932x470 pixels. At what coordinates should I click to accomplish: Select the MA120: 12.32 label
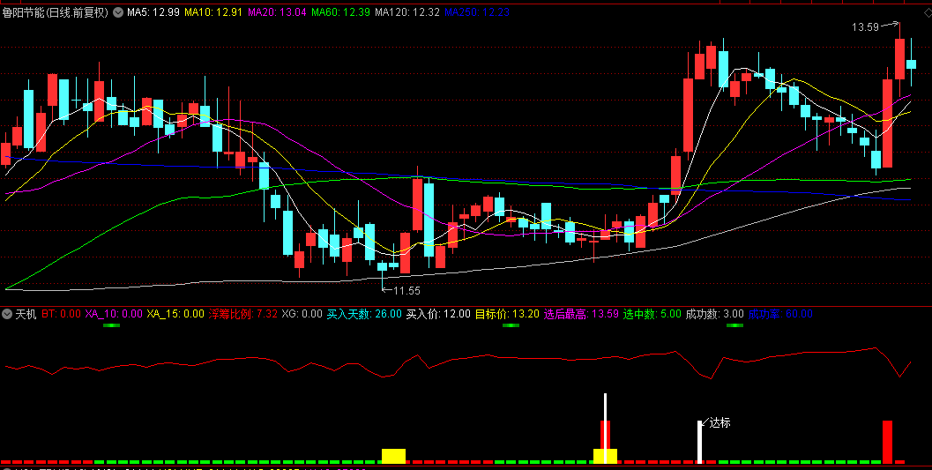pyautogui.click(x=407, y=11)
